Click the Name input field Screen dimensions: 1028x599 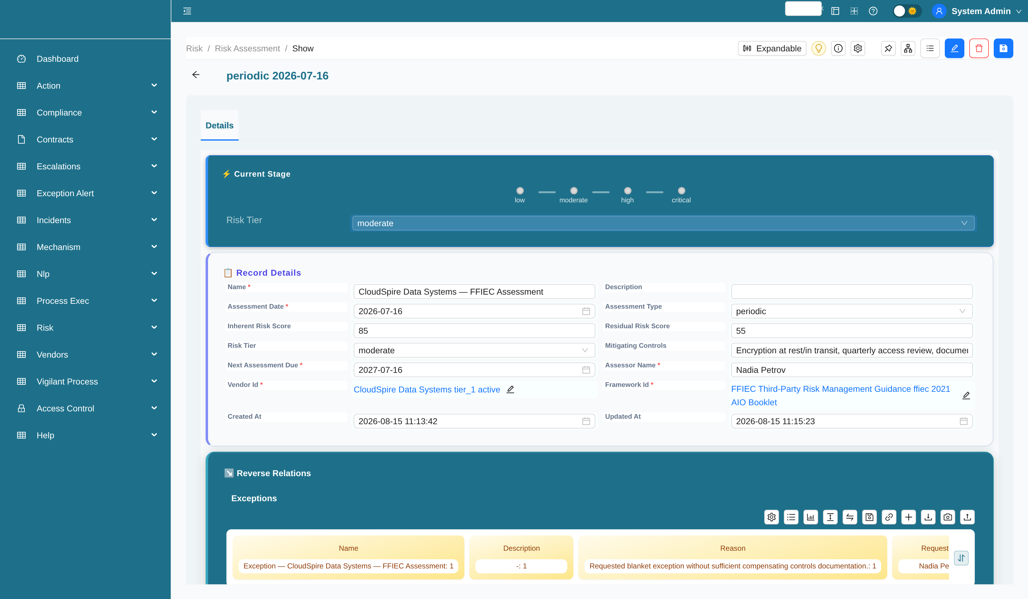[x=474, y=292]
